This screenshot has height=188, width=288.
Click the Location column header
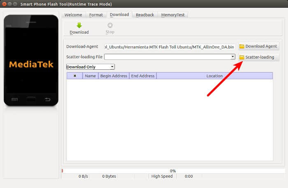[x=214, y=76]
